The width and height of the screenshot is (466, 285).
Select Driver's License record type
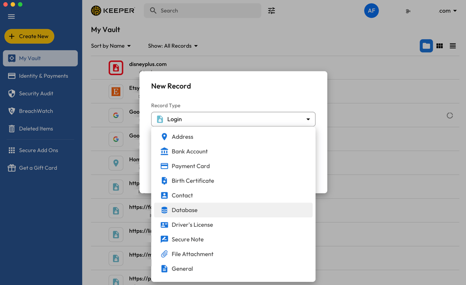(x=233, y=224)
